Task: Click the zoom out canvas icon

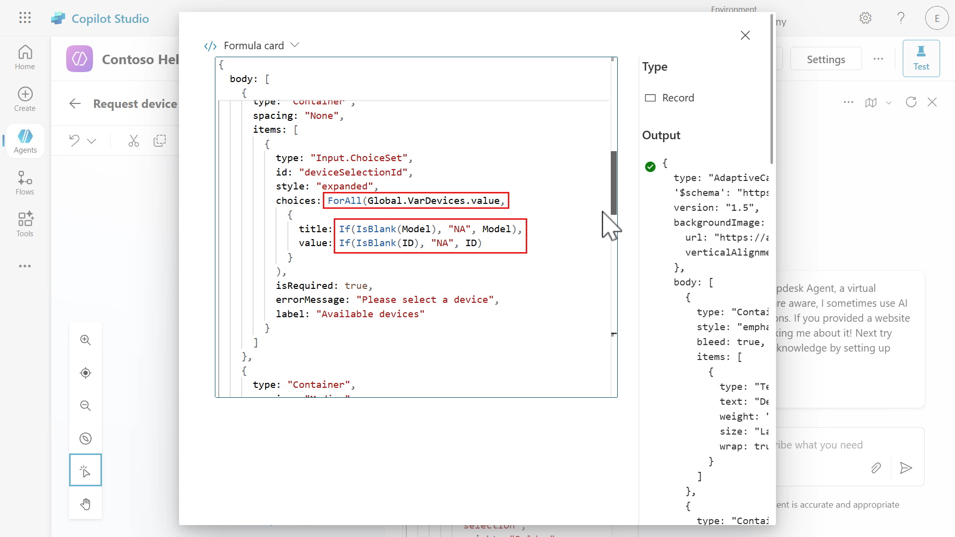Action: tap(86, 406)
